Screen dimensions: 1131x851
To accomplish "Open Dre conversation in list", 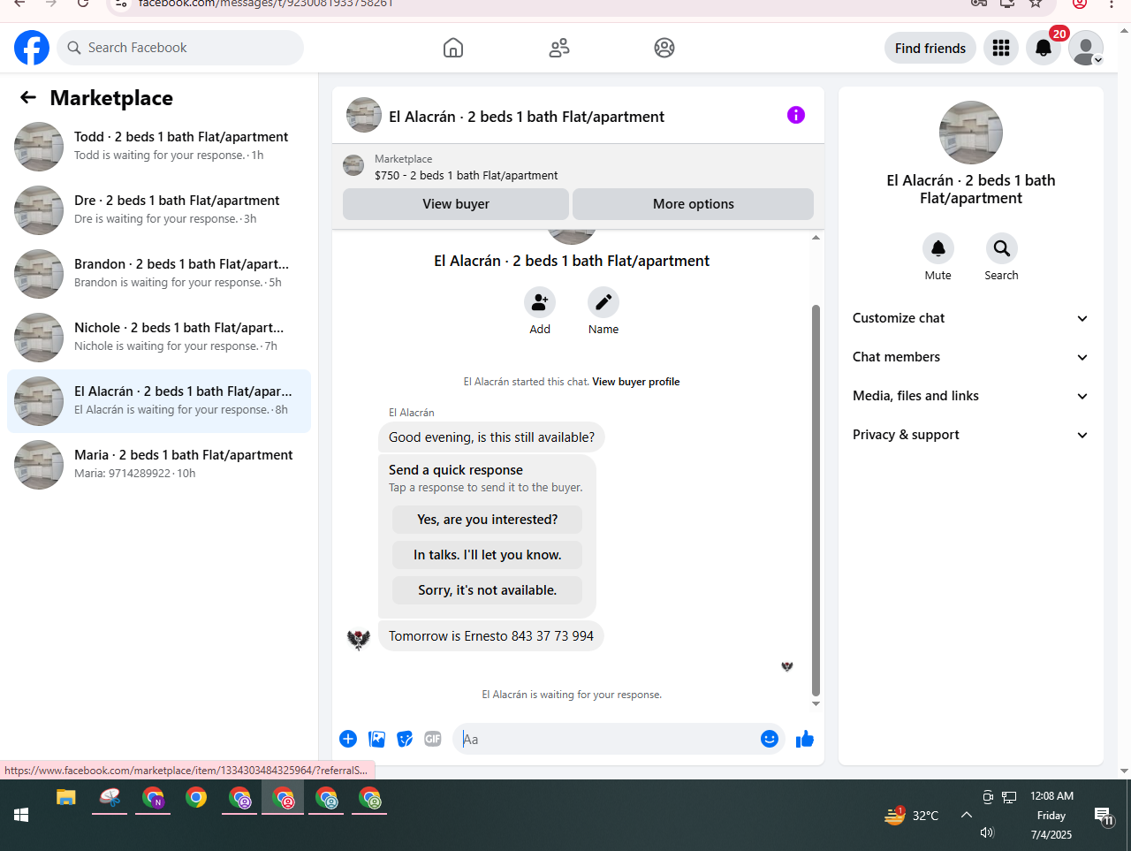I will pyautogui.click(x=159, y=210).
